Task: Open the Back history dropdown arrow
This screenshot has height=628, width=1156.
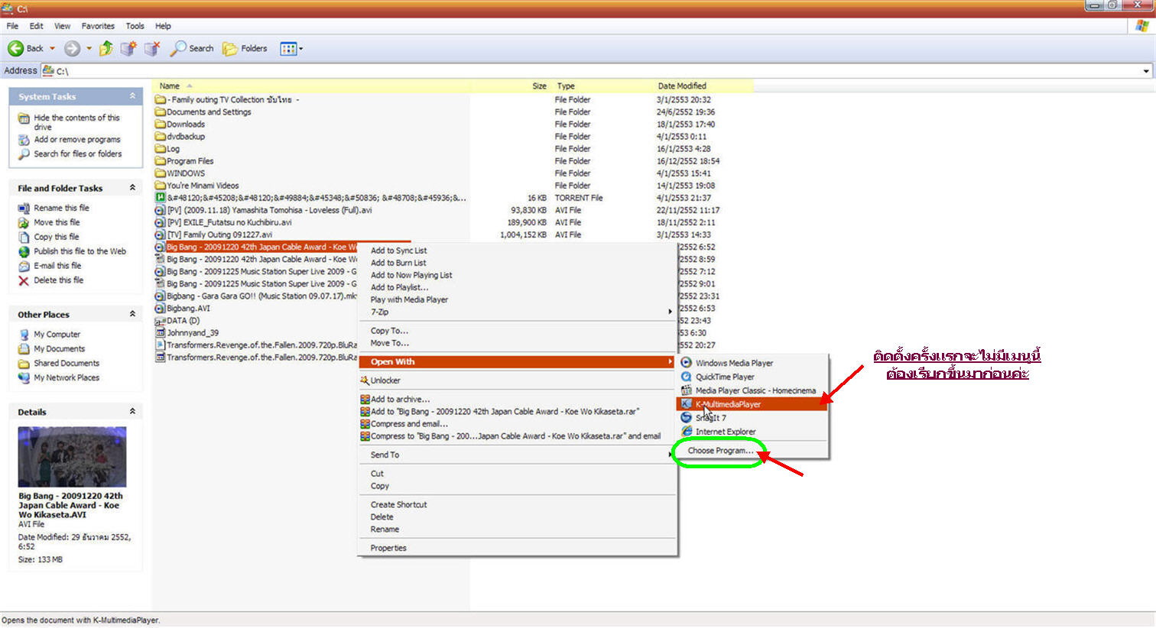Action: tap(52, 48)
